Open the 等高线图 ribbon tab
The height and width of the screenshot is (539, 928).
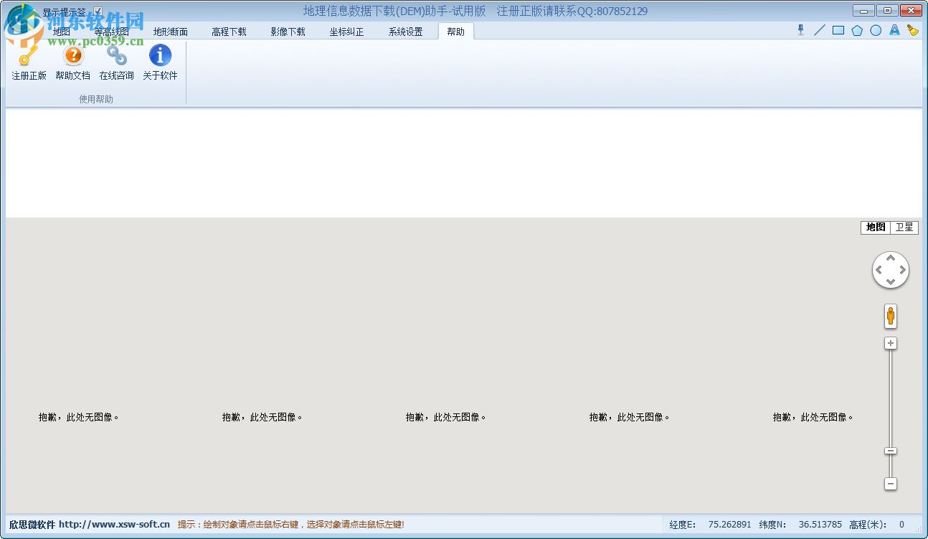click(112, 32)
